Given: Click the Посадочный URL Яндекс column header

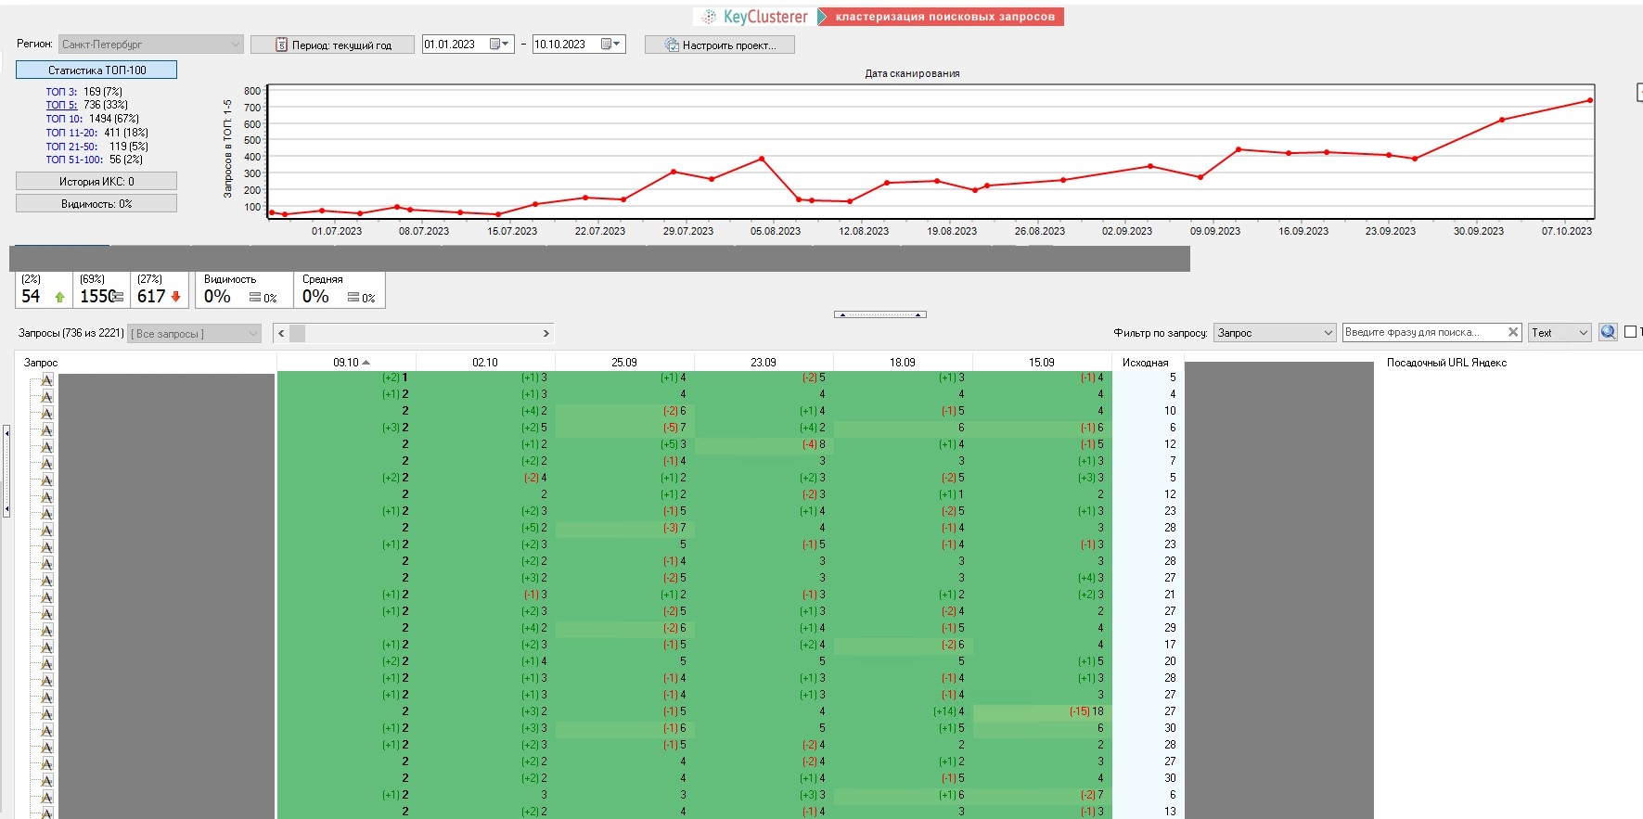Looking at the screenshot, I should pos(1446,363).
